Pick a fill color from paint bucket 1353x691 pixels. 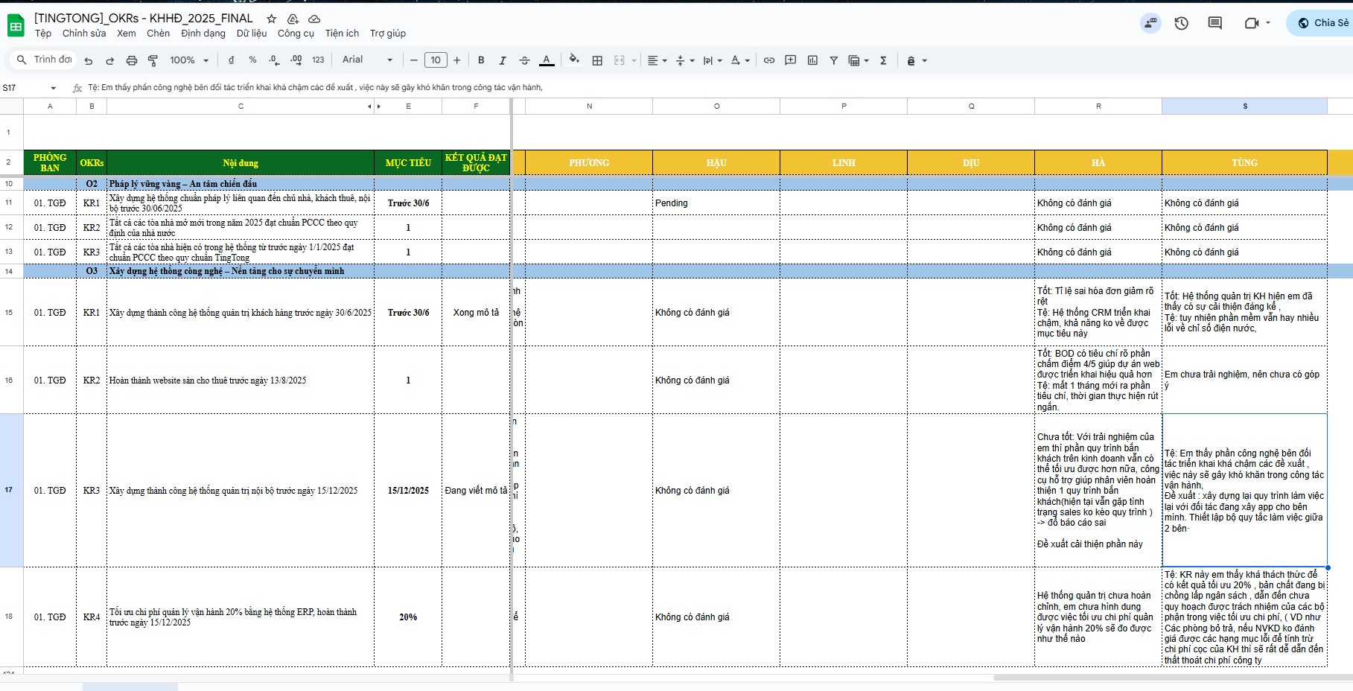pyautogui.click(x=573, y=60)
